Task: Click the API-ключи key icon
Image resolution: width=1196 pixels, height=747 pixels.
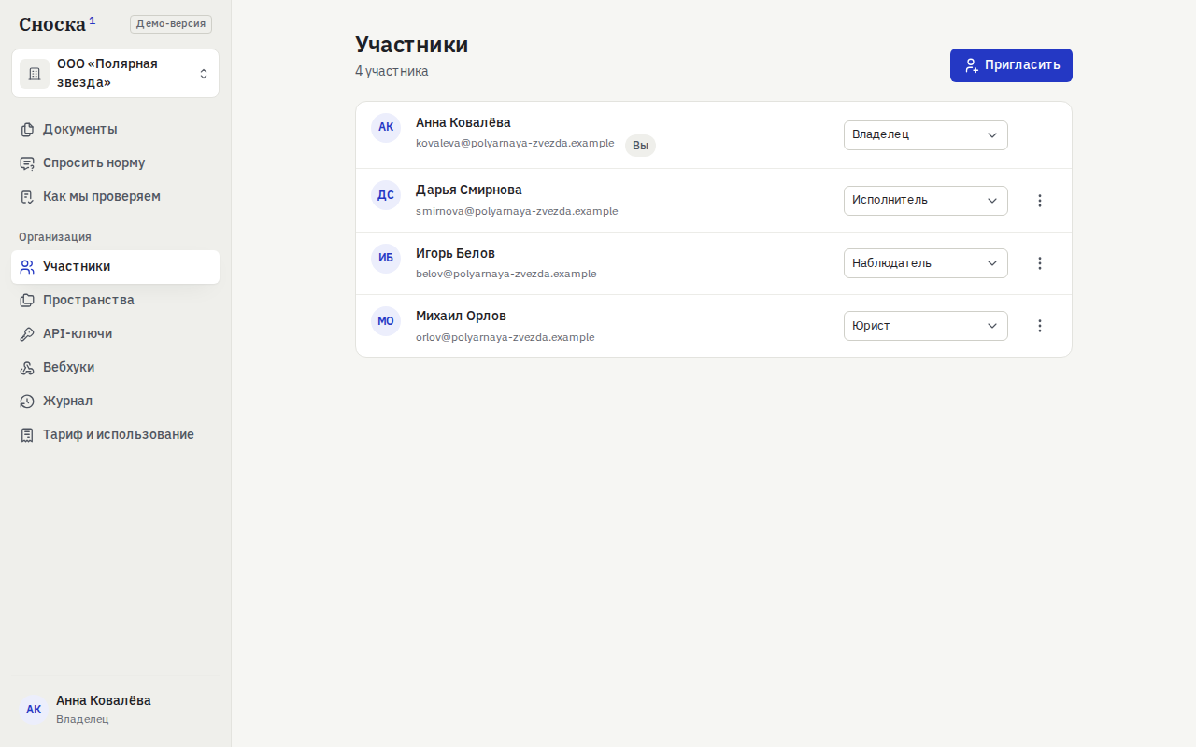Action: point(27,334)
